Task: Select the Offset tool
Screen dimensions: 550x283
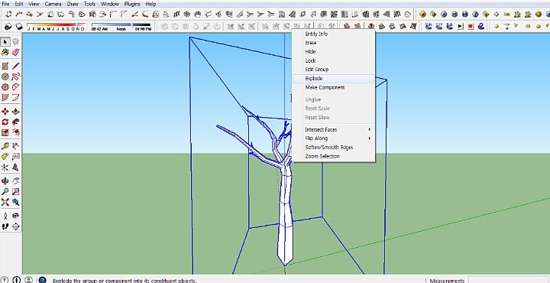Action: (x=16, y=133)
